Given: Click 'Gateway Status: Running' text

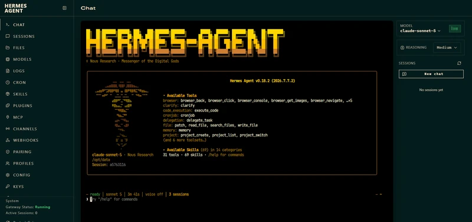Looking at the screenshot, I should 28,207.
